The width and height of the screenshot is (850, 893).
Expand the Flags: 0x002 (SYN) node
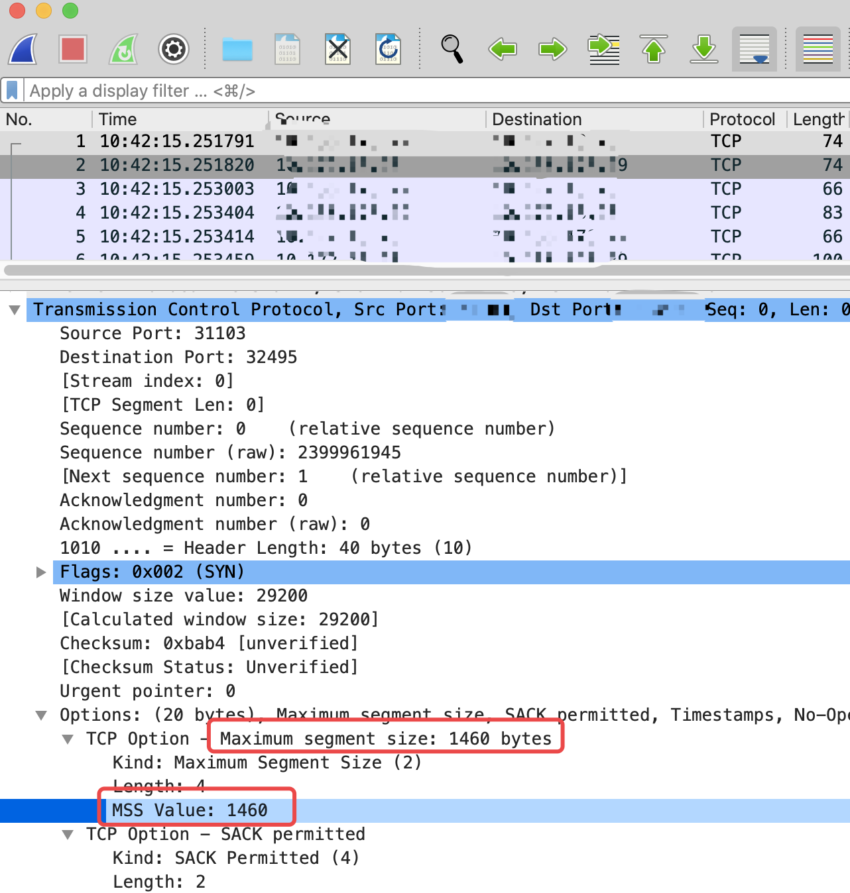pos(41,572)
